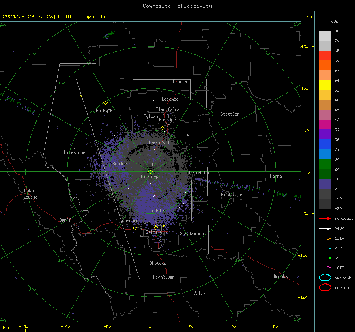
Task: Click the yellow diamond marker above Calgary
Action: point(156,227)
